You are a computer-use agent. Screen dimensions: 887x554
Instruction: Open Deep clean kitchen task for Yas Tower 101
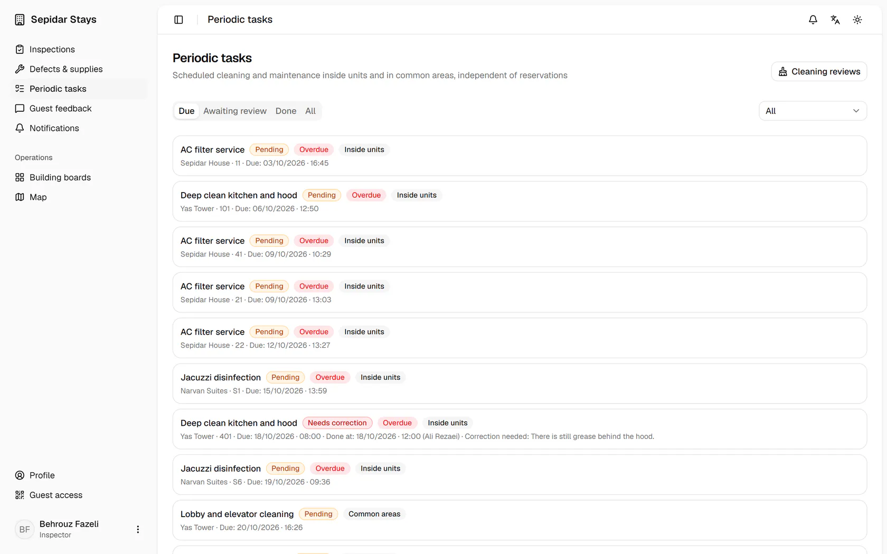pyautogui.click(x=520, y=202)
